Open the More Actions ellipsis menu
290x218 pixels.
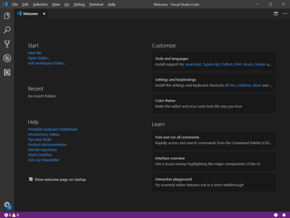click(x=285, y=14)
